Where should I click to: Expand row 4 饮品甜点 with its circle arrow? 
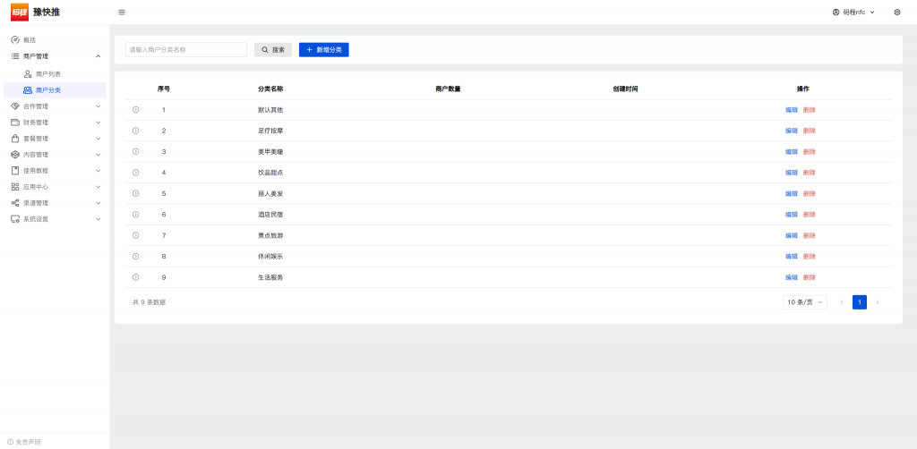(x=136, y=173)
